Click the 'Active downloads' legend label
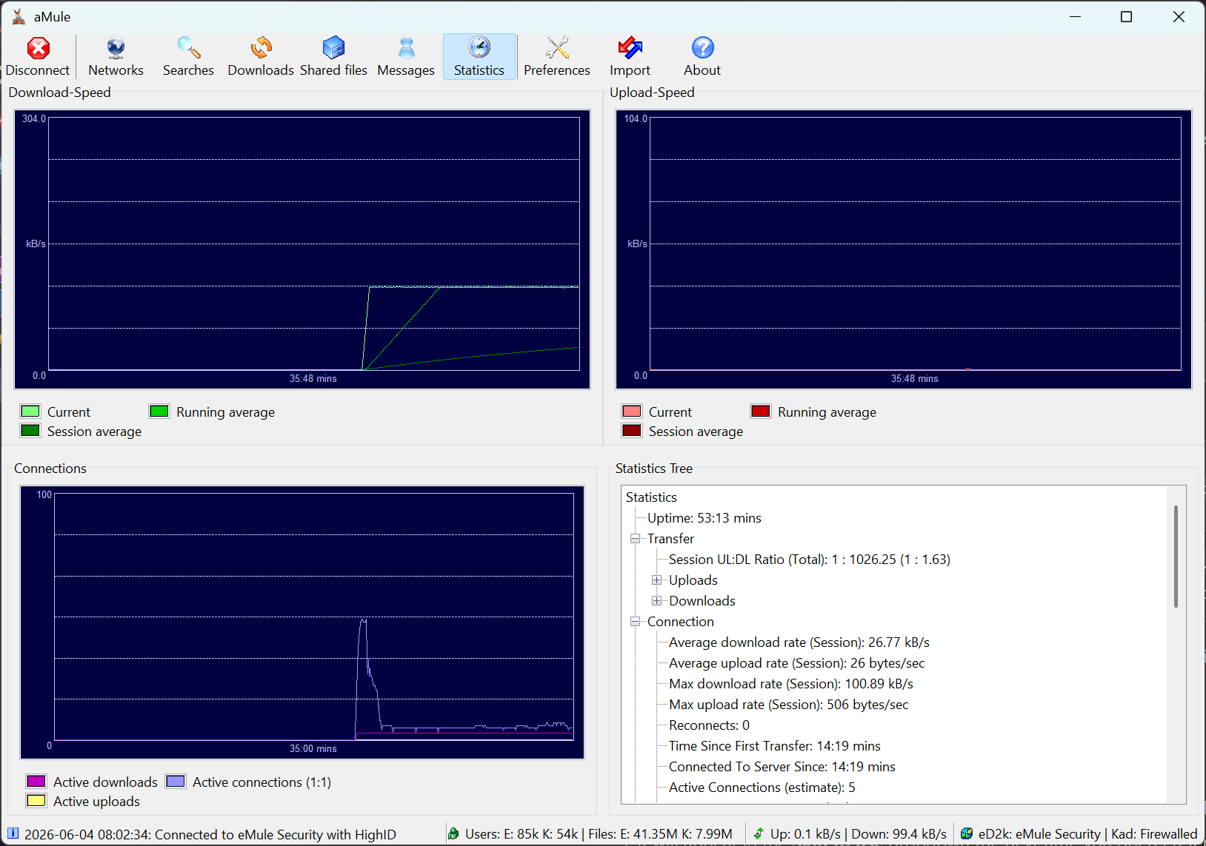 click(x=105, y=782)
